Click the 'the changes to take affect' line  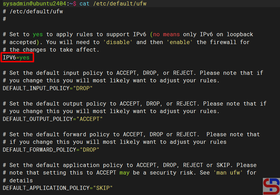coord(51,50)
